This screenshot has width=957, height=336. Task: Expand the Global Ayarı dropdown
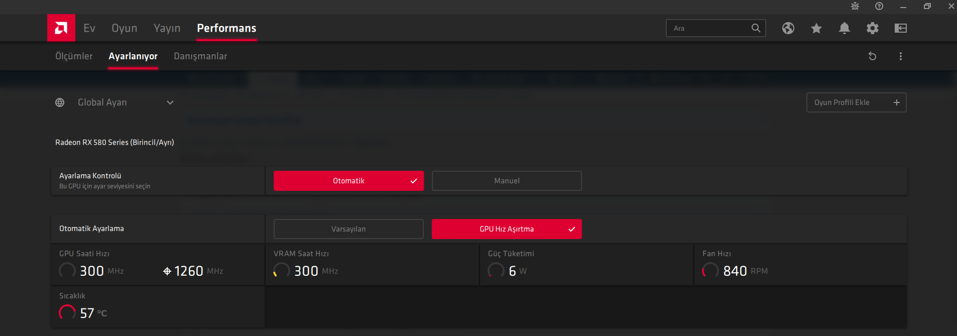[170, 102]
